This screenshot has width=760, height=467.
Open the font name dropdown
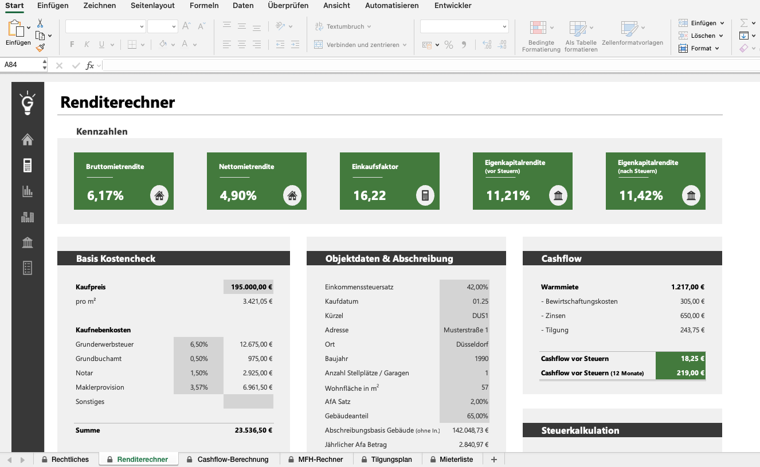click(x=142, y=26)
